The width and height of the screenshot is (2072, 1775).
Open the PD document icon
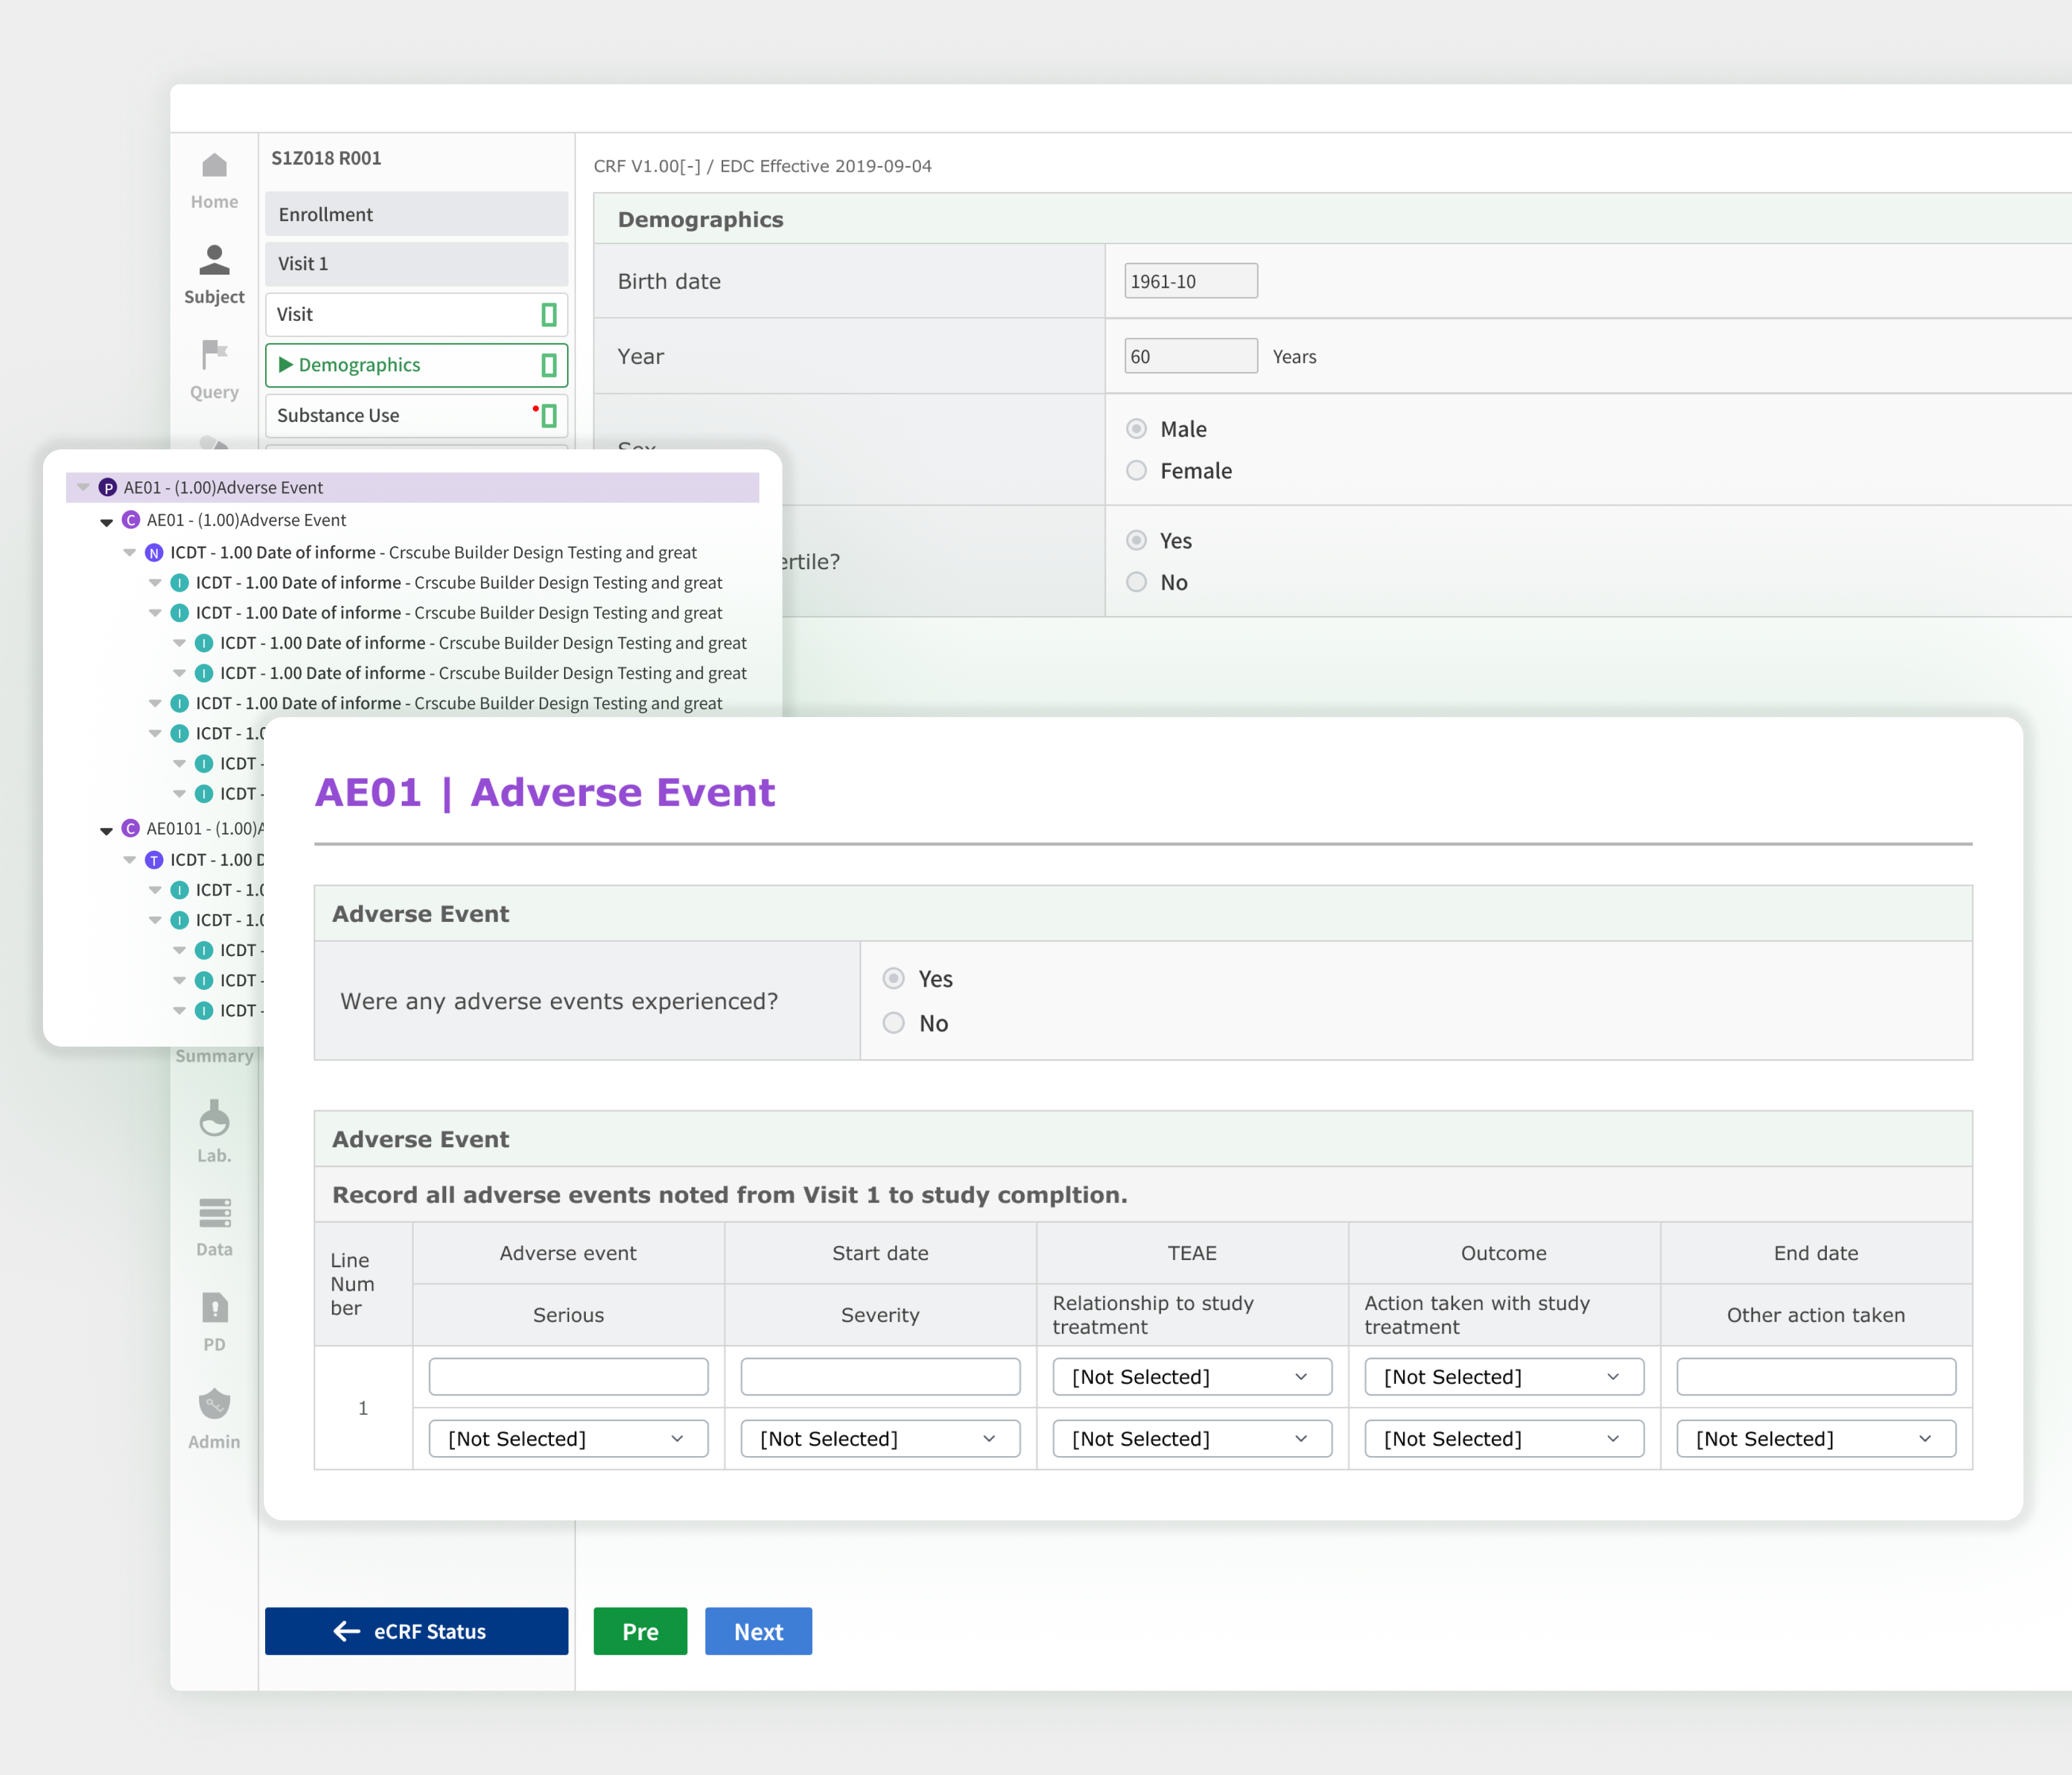(x=214, y=1308)
